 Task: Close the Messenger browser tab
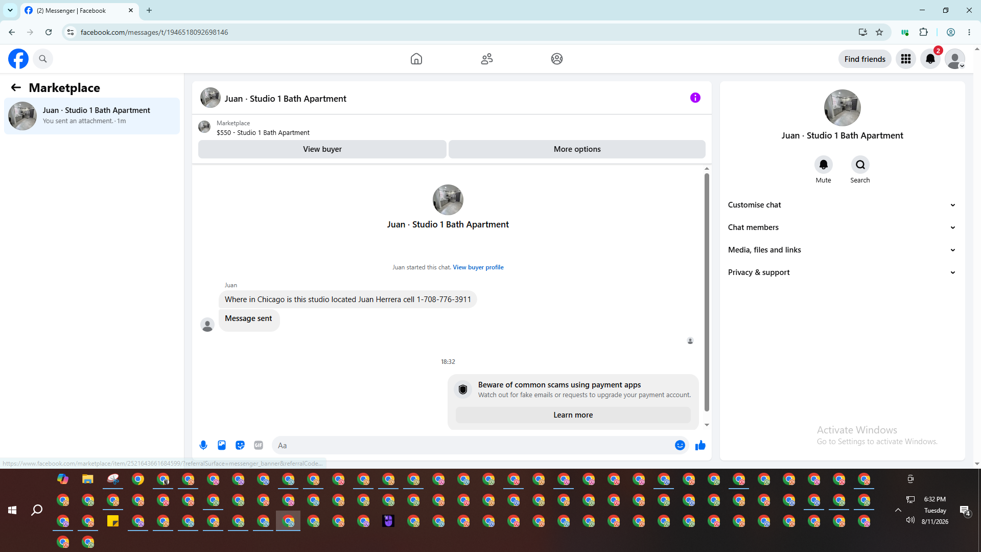click(131, 10)
